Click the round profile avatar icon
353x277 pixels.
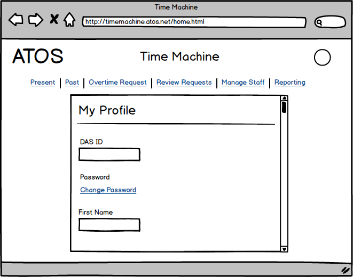(322, 58)
